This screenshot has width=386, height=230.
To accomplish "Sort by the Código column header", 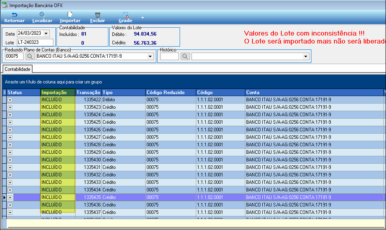I will tap(221, 92).
